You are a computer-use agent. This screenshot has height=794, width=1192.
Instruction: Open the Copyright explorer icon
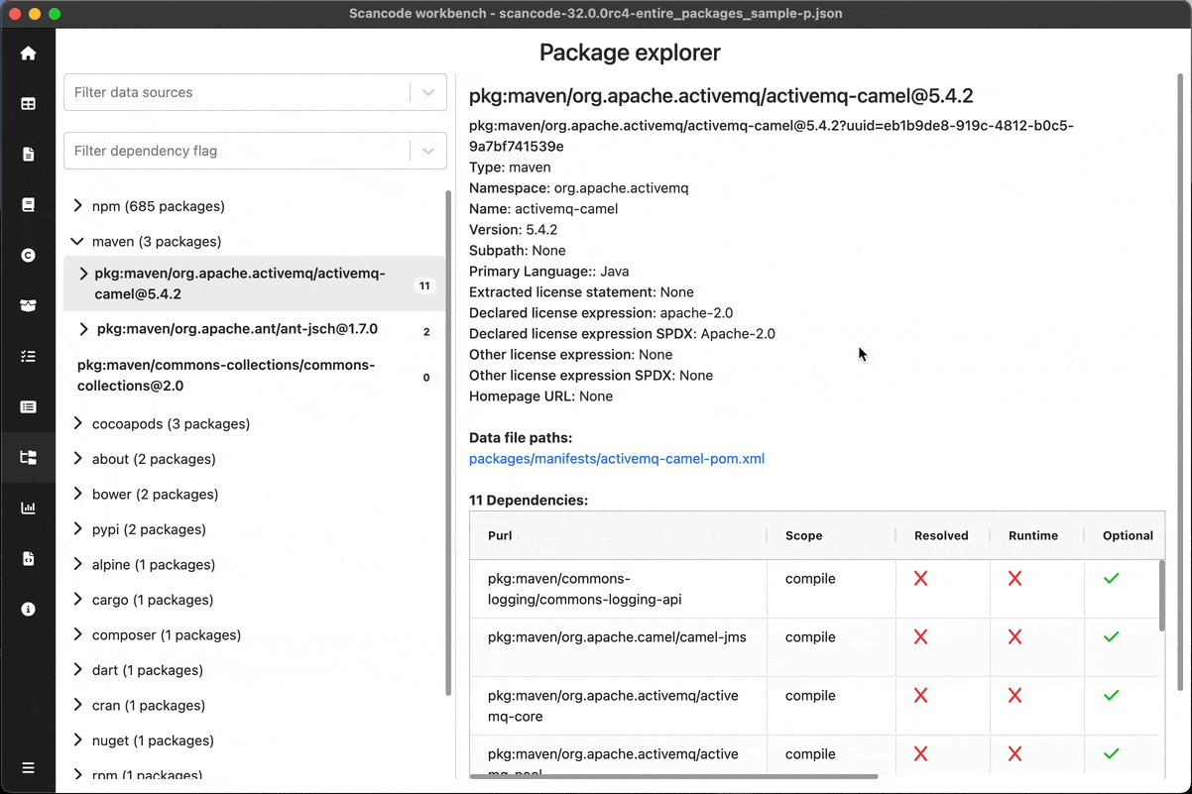click(x=28, y=255)
